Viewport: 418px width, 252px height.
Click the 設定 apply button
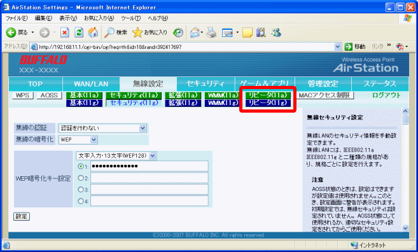[22, 216]
